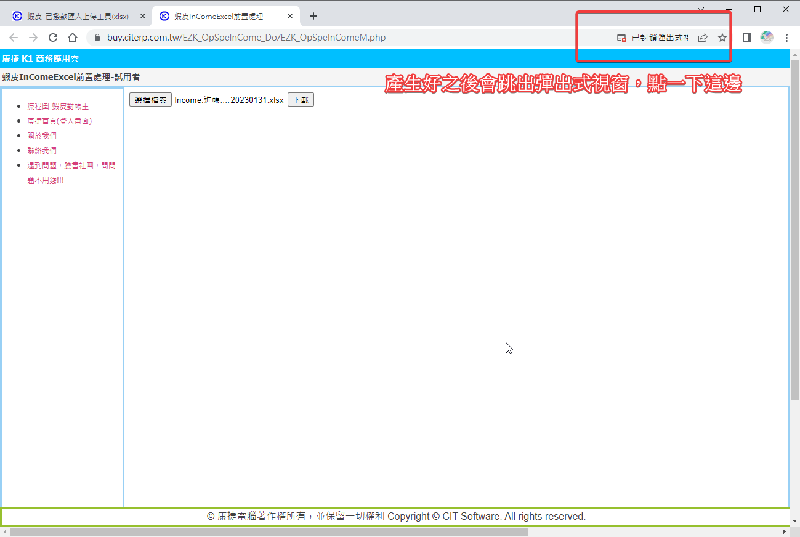The image size is (800, 537).
Task: Open a new browser tab
Action: click(313, 16)
